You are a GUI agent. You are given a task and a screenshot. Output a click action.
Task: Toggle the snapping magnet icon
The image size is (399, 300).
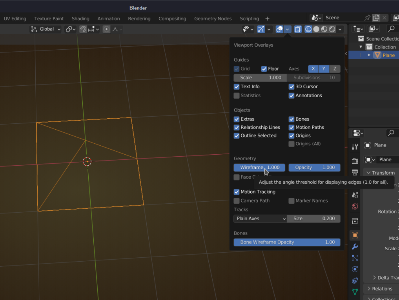(x=83, y=29)
